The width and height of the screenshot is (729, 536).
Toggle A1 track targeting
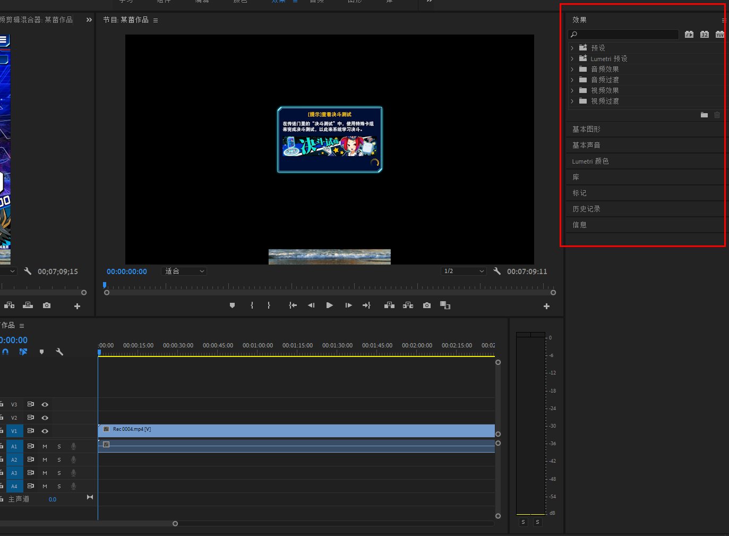coord(14,446)
